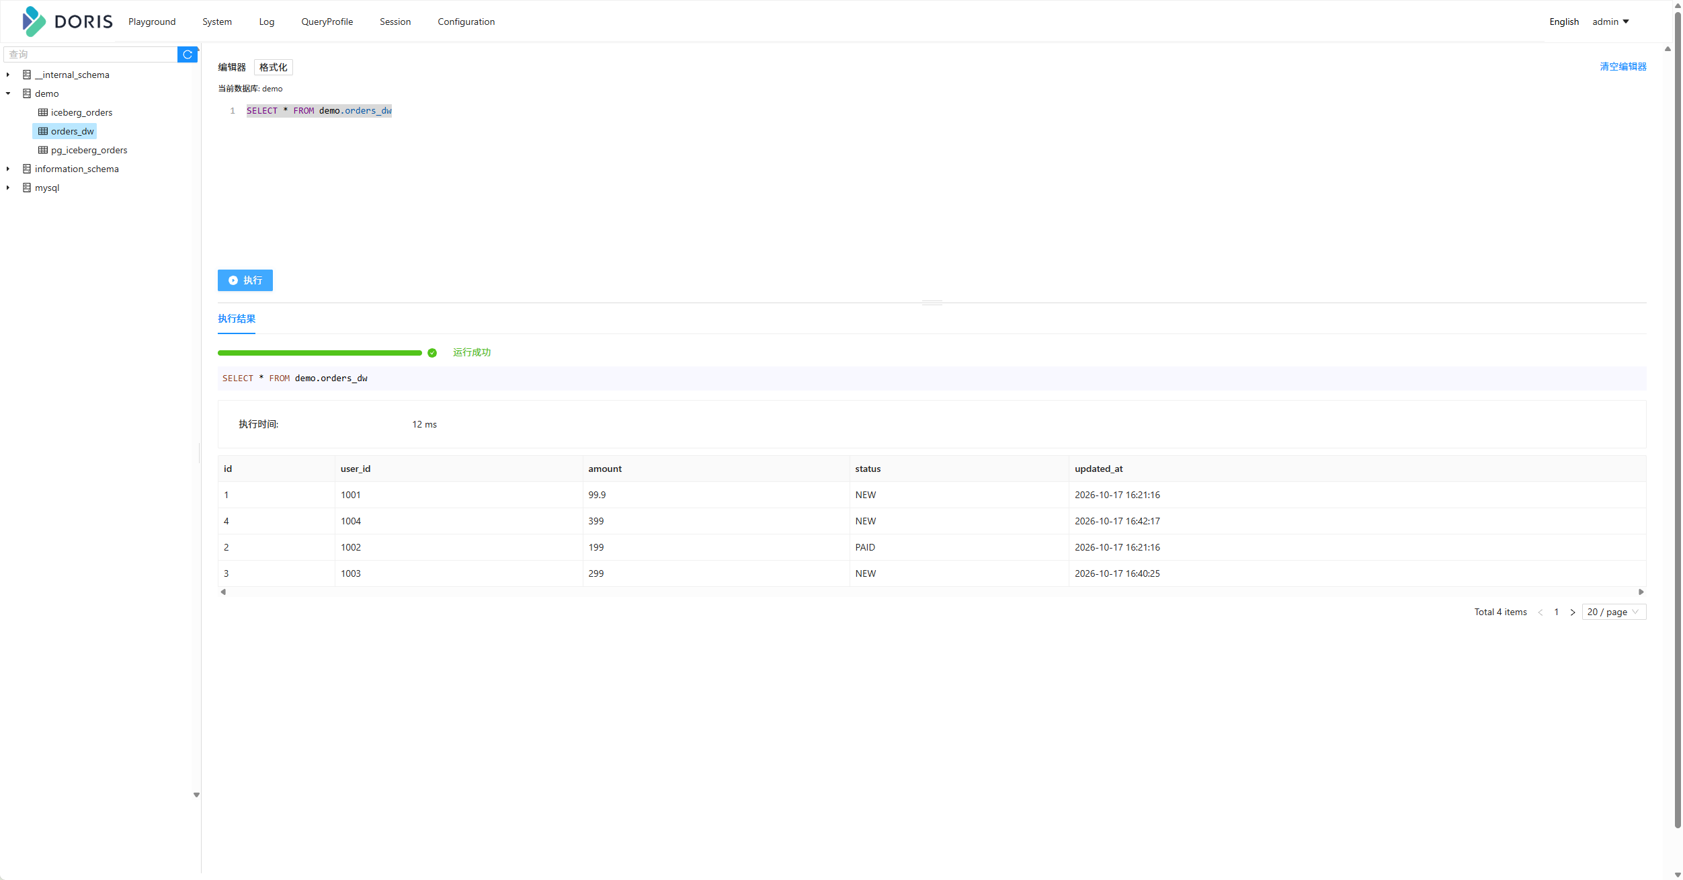
Task: Open the QueryProfile menu
Action: pos(327,22)
